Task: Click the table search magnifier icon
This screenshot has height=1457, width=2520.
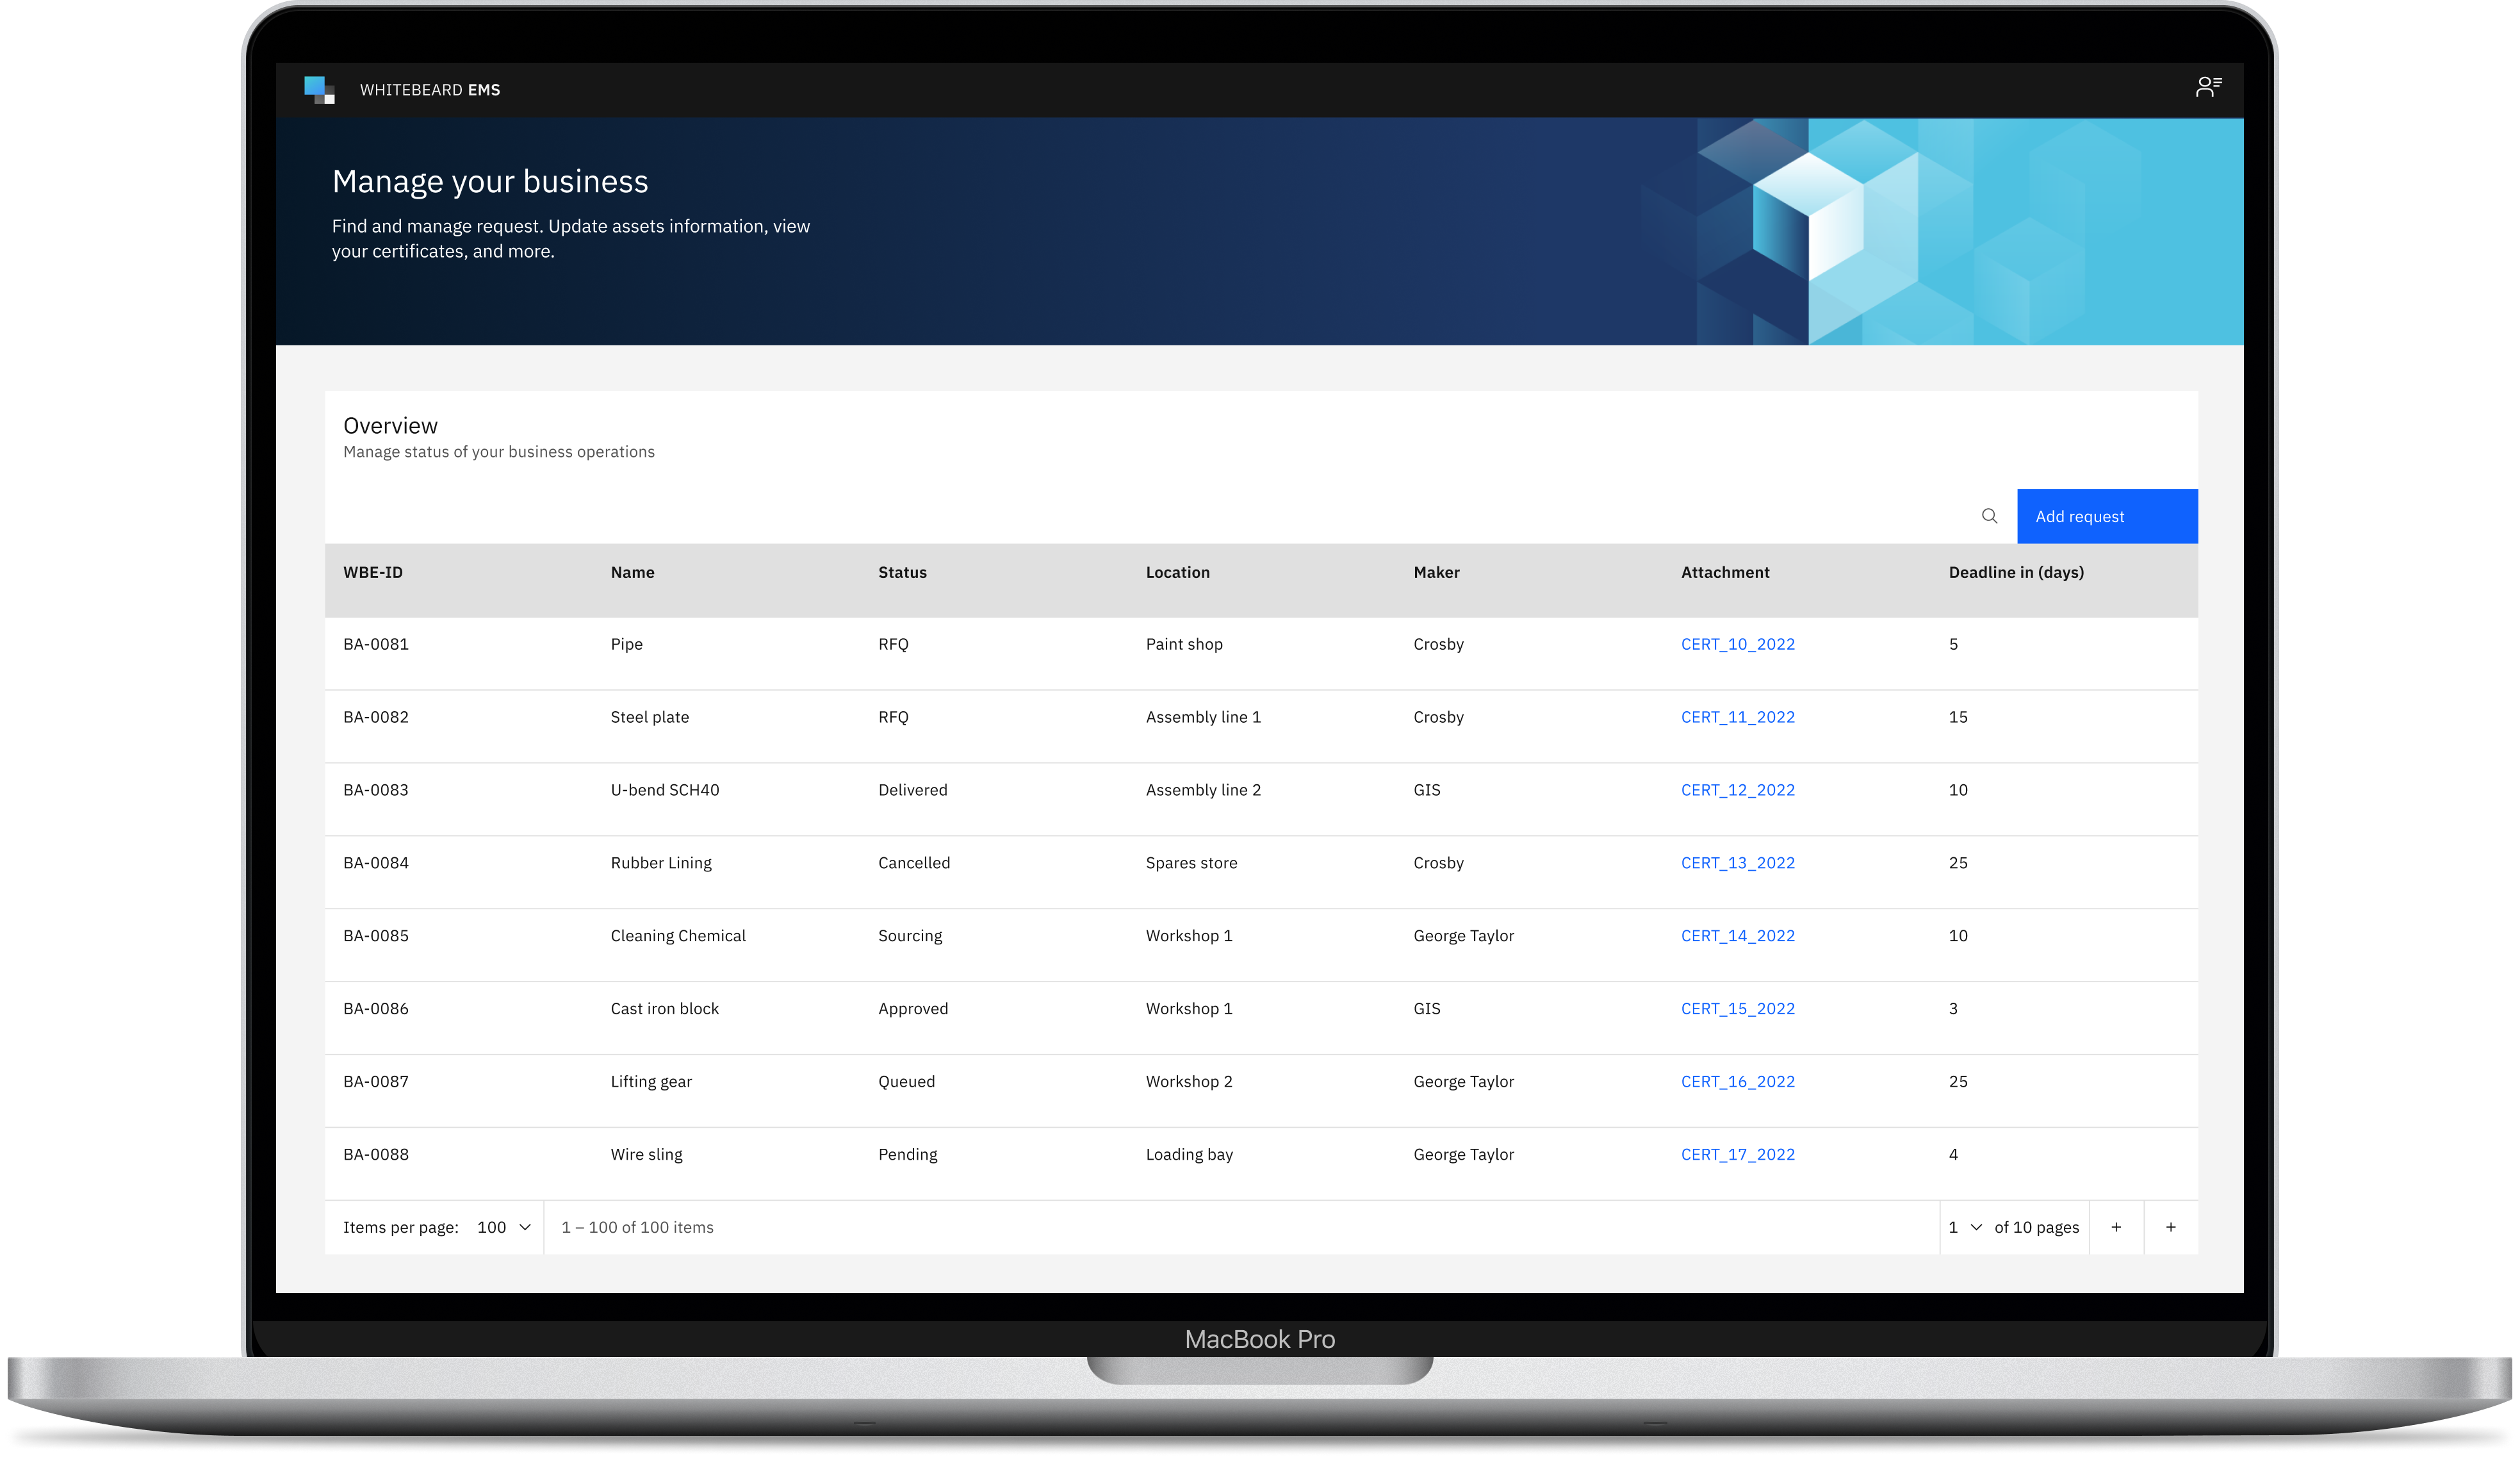Action: point(1989,516)
